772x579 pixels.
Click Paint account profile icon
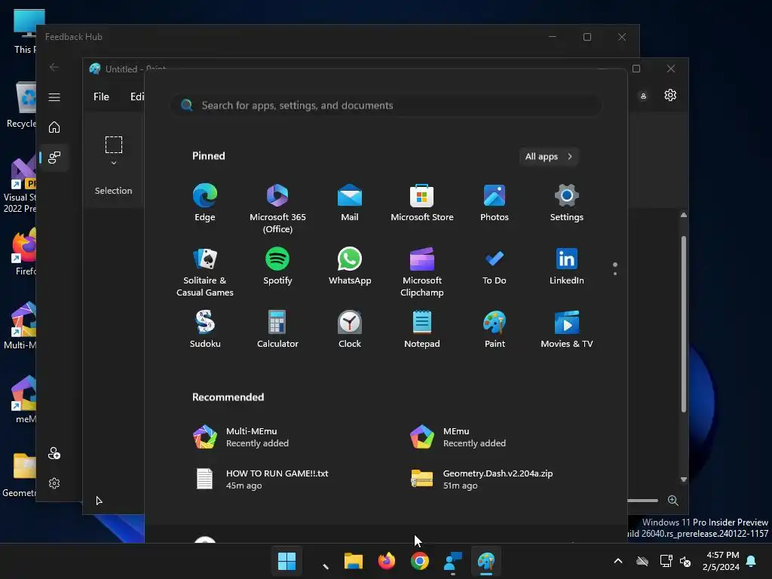(x=643, y=96)
